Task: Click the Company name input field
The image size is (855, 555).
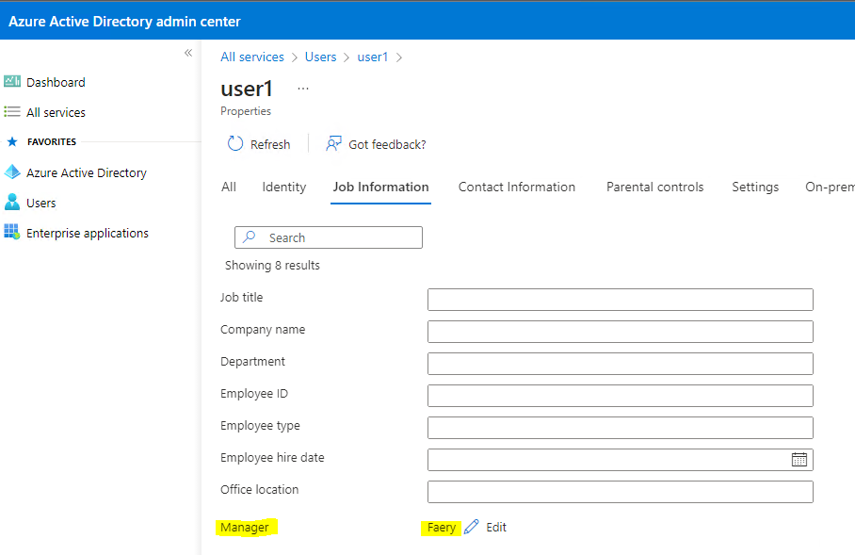Action: tap(620, 332)
